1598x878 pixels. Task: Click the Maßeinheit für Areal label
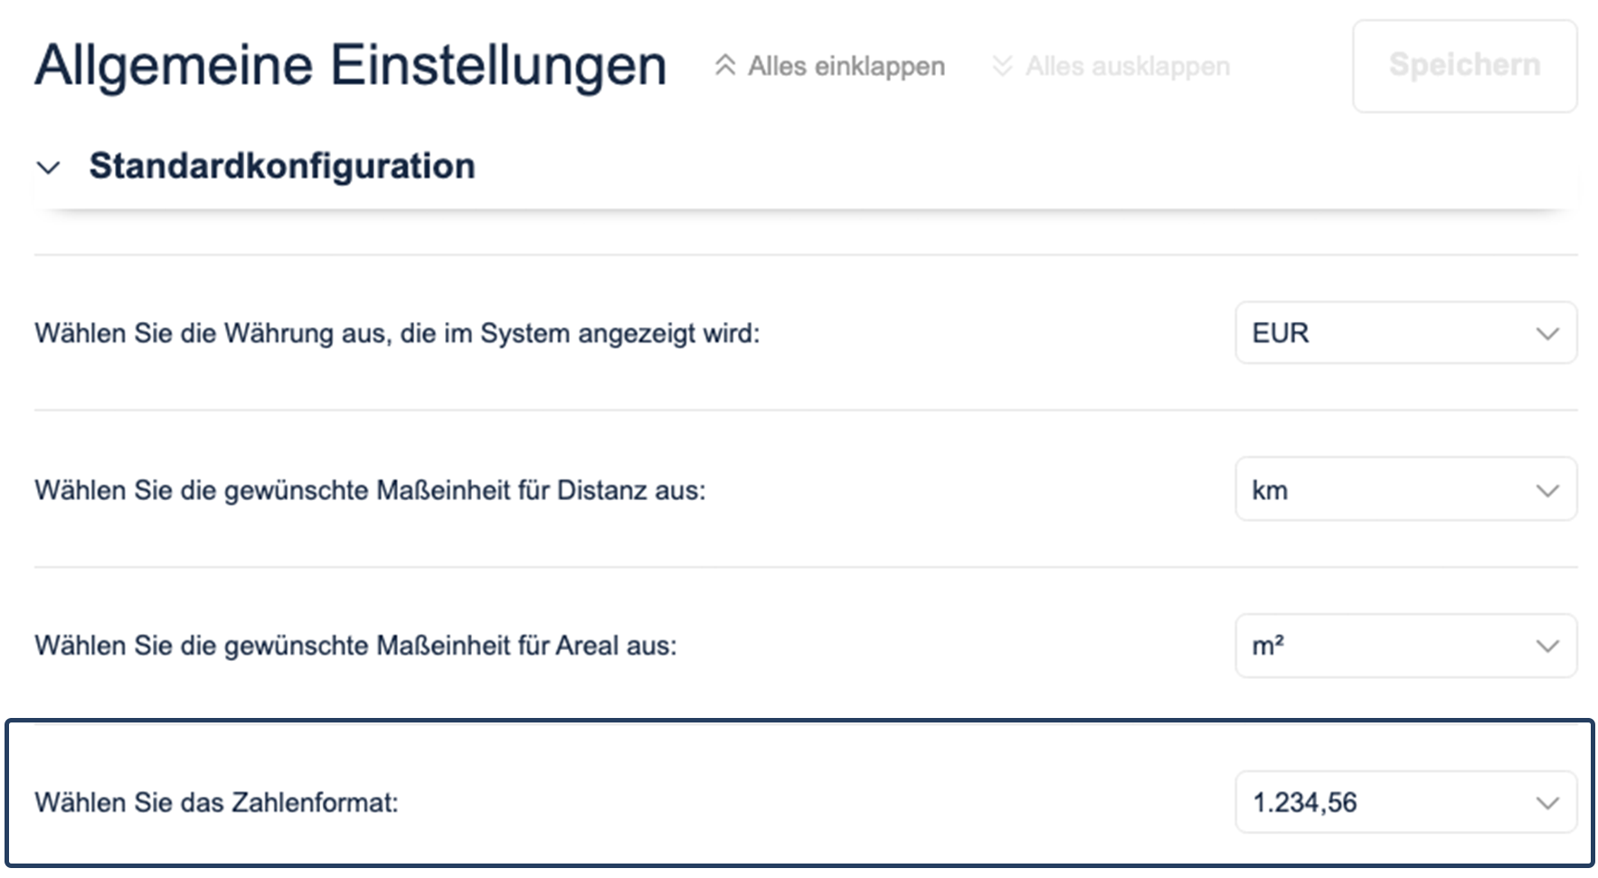click(355, 646)
